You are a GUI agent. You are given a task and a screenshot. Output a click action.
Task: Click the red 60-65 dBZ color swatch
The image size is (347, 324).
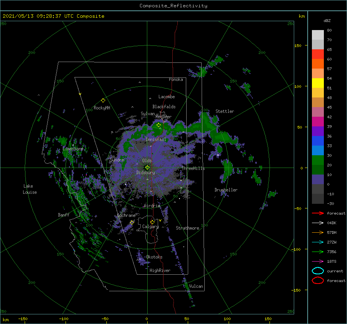click(318, 54)
